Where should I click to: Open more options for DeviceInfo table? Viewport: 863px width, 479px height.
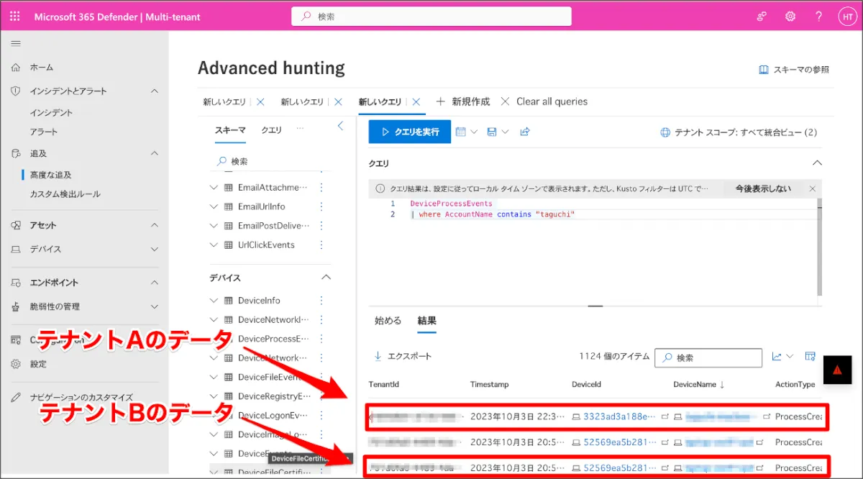click(x=321, y=301)
